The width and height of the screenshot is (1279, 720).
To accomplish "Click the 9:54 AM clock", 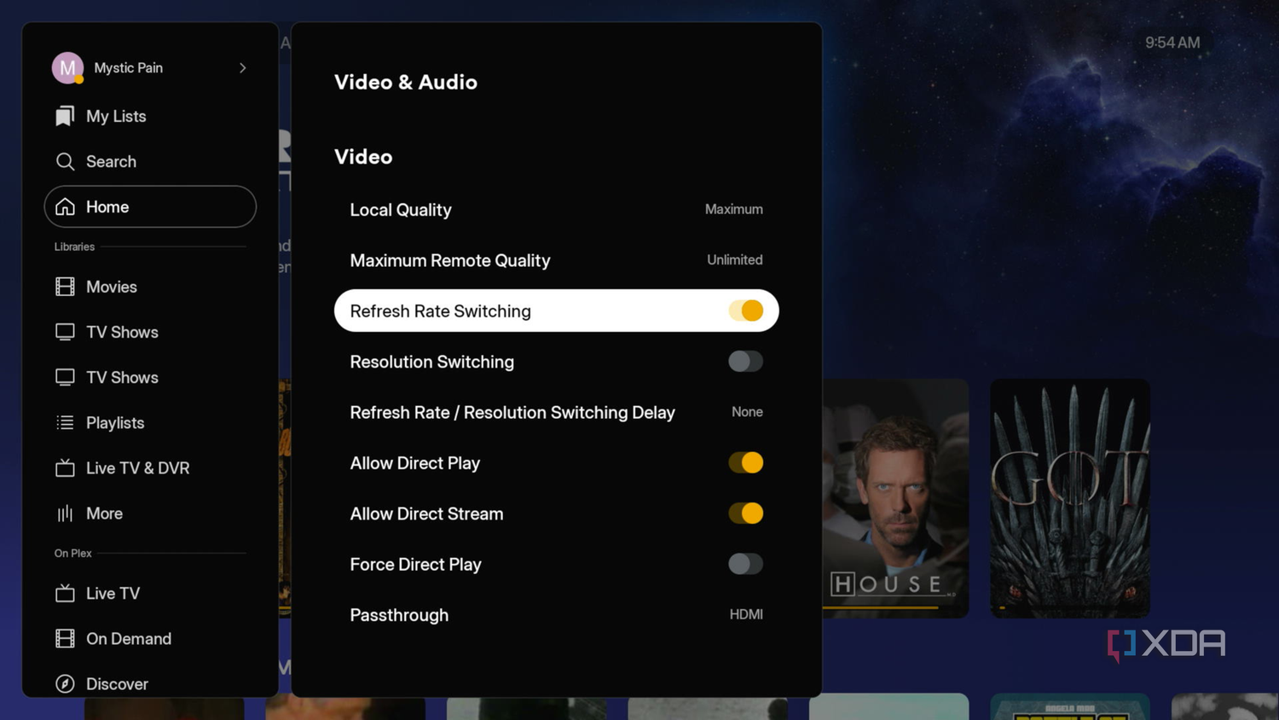I will 1172,43.
